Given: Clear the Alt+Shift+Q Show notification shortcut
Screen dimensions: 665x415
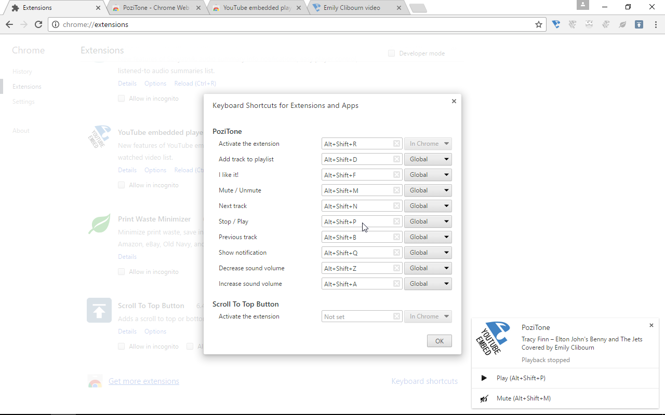Looking at the screenshot, I should coord(397,253).
